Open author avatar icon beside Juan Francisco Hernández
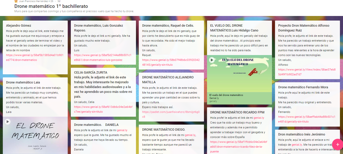Viewport: 343px width, 154px height. click(16, 1)
